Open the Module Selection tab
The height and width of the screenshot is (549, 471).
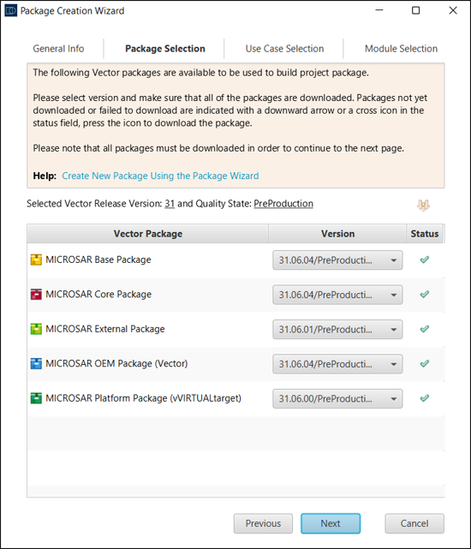tap(401, 49)
